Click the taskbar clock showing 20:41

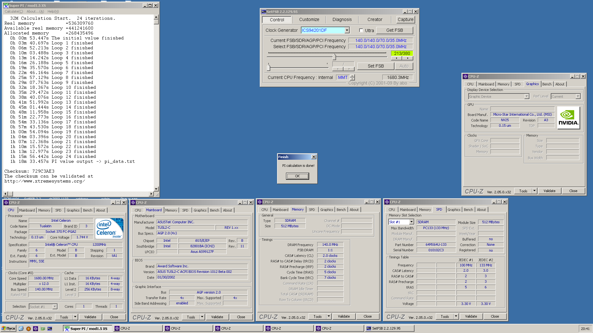(x=585, y=329)
